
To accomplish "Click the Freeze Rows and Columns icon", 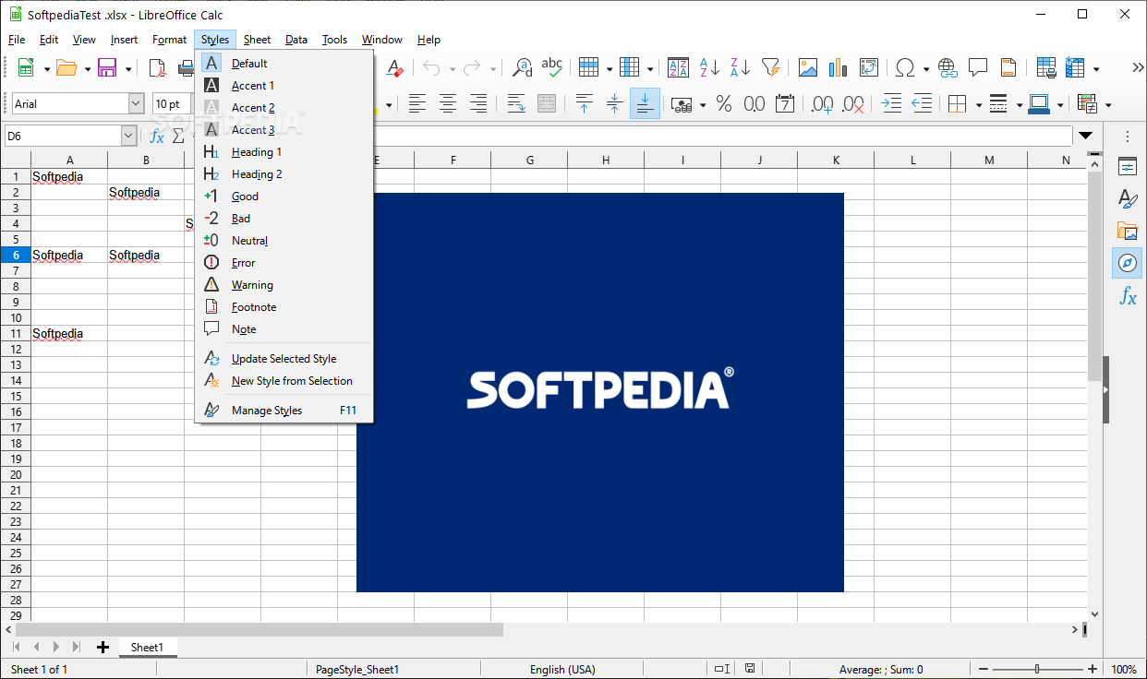I will click(x=1076, y=67).
